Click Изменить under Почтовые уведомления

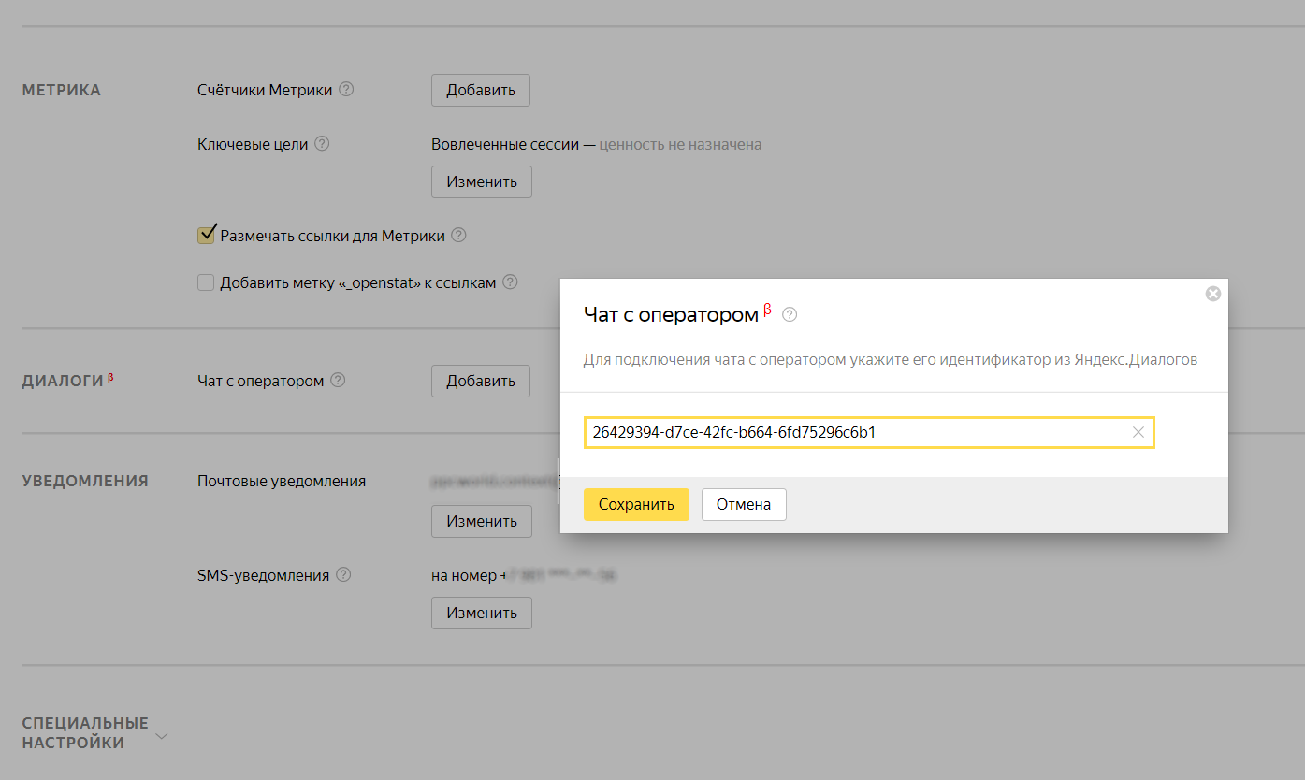pyautogui.click(x=481, y=522)
